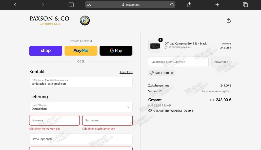The height and width of the screenshot is (150, 261).
Task: Click the paxson.eu address bar
Action: click(130, 5)
